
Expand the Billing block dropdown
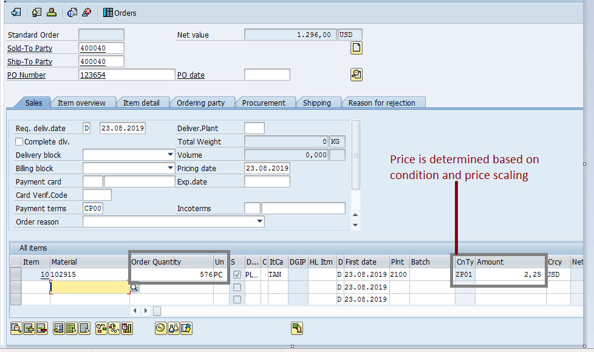pyautogui.click(x=170, y=168)
